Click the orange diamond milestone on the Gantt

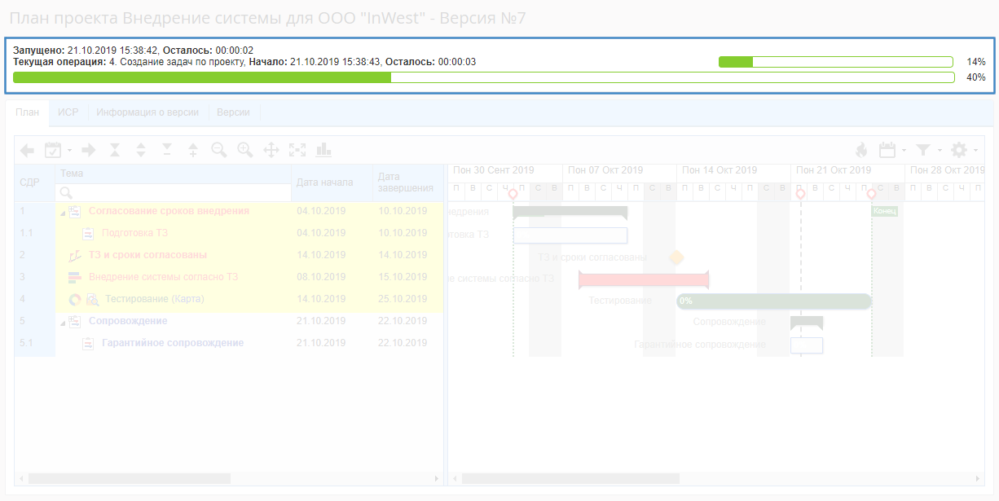point(676,257)
